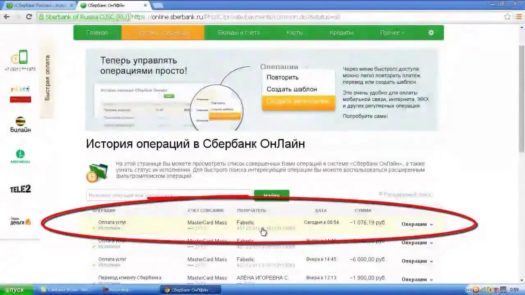The height and width of the screenshot is (295, 525).
Task: Click the История операций в Сбербанк ОнЛайн heading
Action: pos(195,144)
